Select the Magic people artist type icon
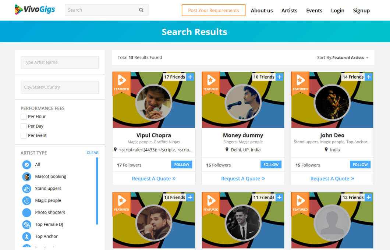This screenshot has width=390, height=250. pyautogui.click(x=26, y=200)
